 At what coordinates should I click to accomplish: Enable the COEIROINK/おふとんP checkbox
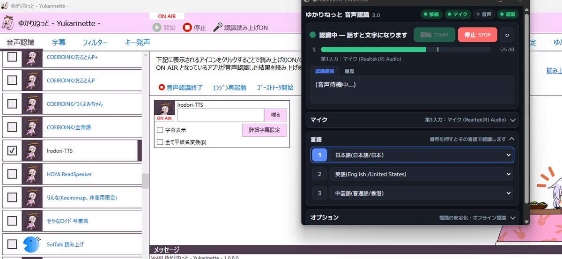tap(12, 81)
